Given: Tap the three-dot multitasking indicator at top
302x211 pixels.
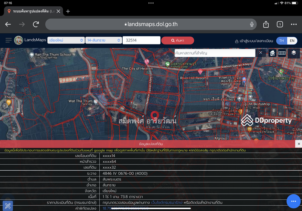Looking at the screenshot, I should pyautogui.click(x=151, y=3).
